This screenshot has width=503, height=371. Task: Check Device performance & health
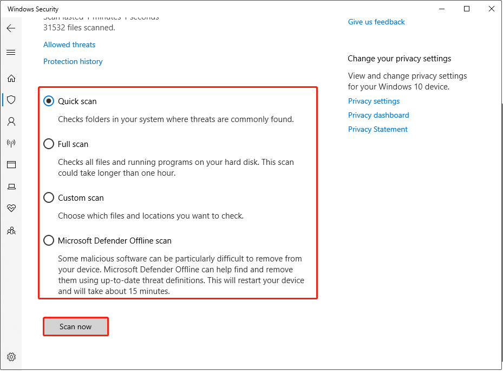click(x=11, y=208)
